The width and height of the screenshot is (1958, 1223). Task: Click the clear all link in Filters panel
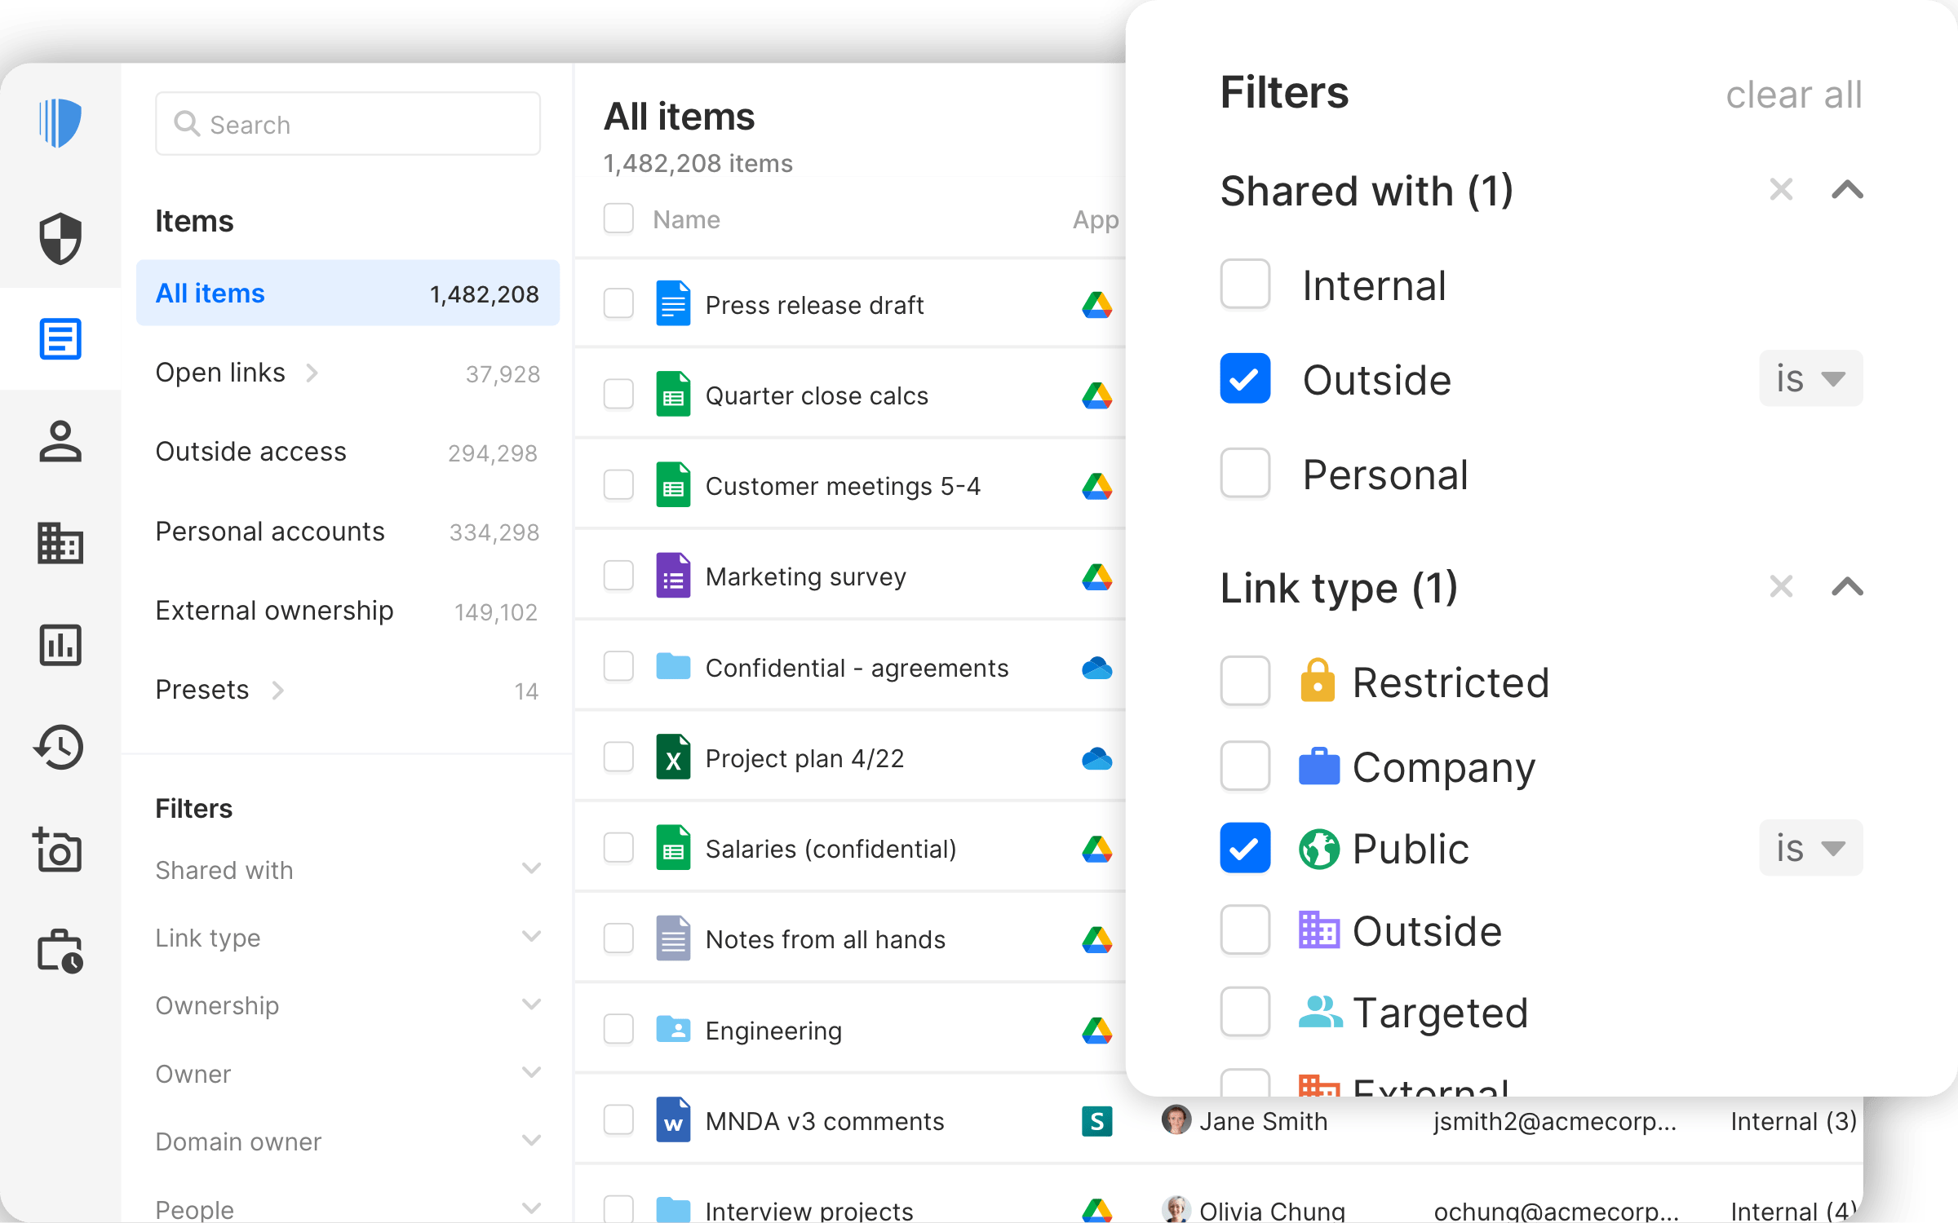[1794, 95]
